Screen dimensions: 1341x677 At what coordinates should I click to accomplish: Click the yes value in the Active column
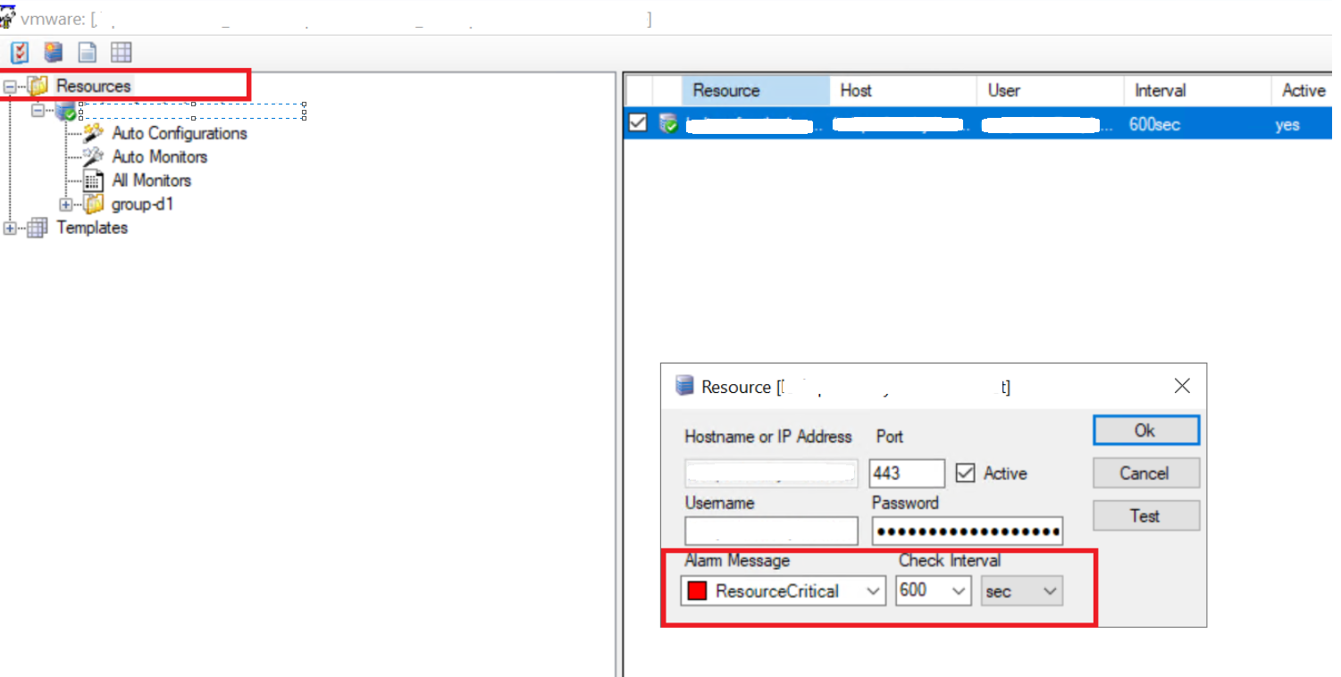1287,125
